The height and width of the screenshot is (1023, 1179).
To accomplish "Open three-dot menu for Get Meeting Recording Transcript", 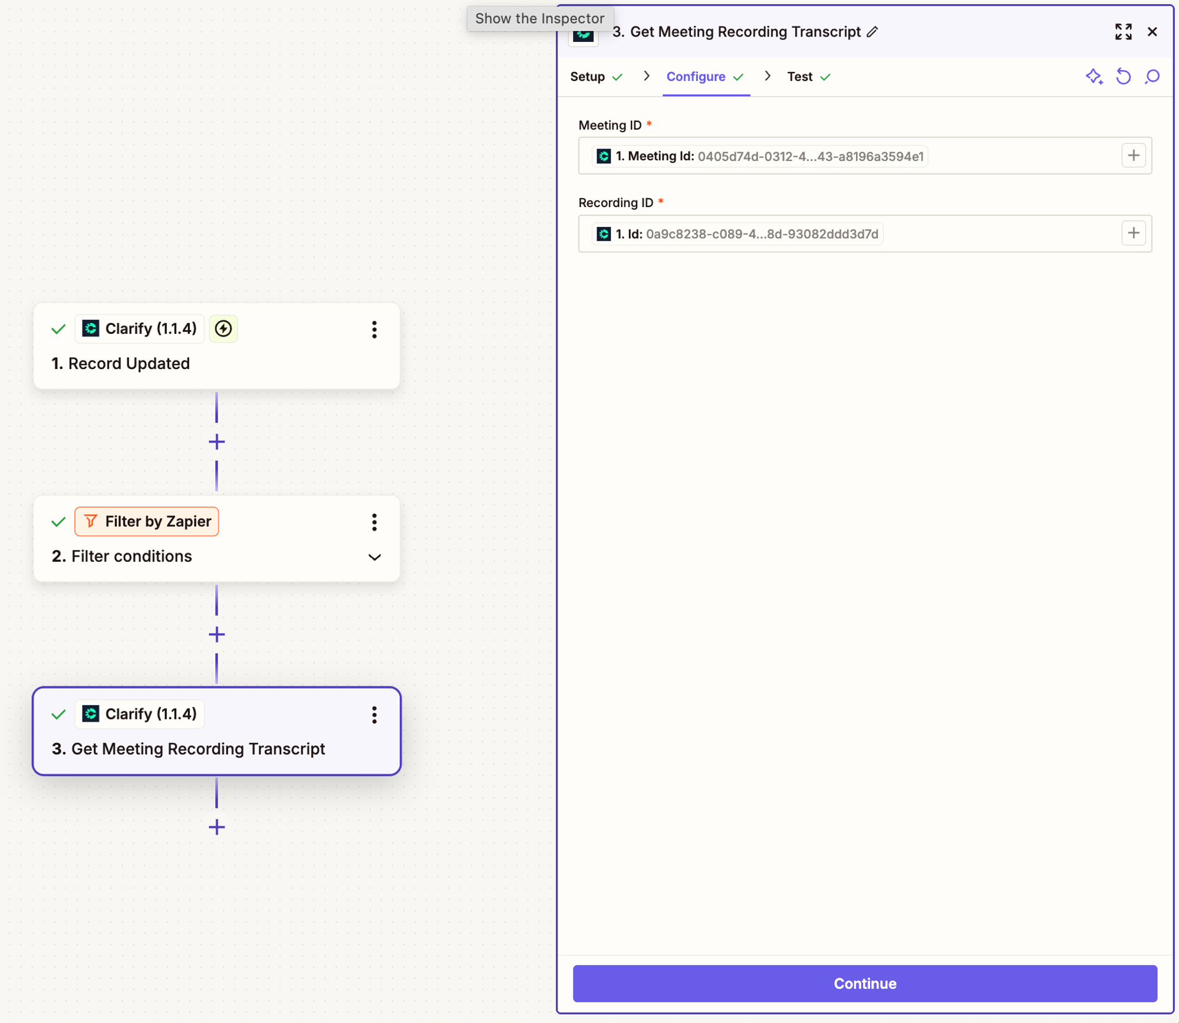I will 374,715.
